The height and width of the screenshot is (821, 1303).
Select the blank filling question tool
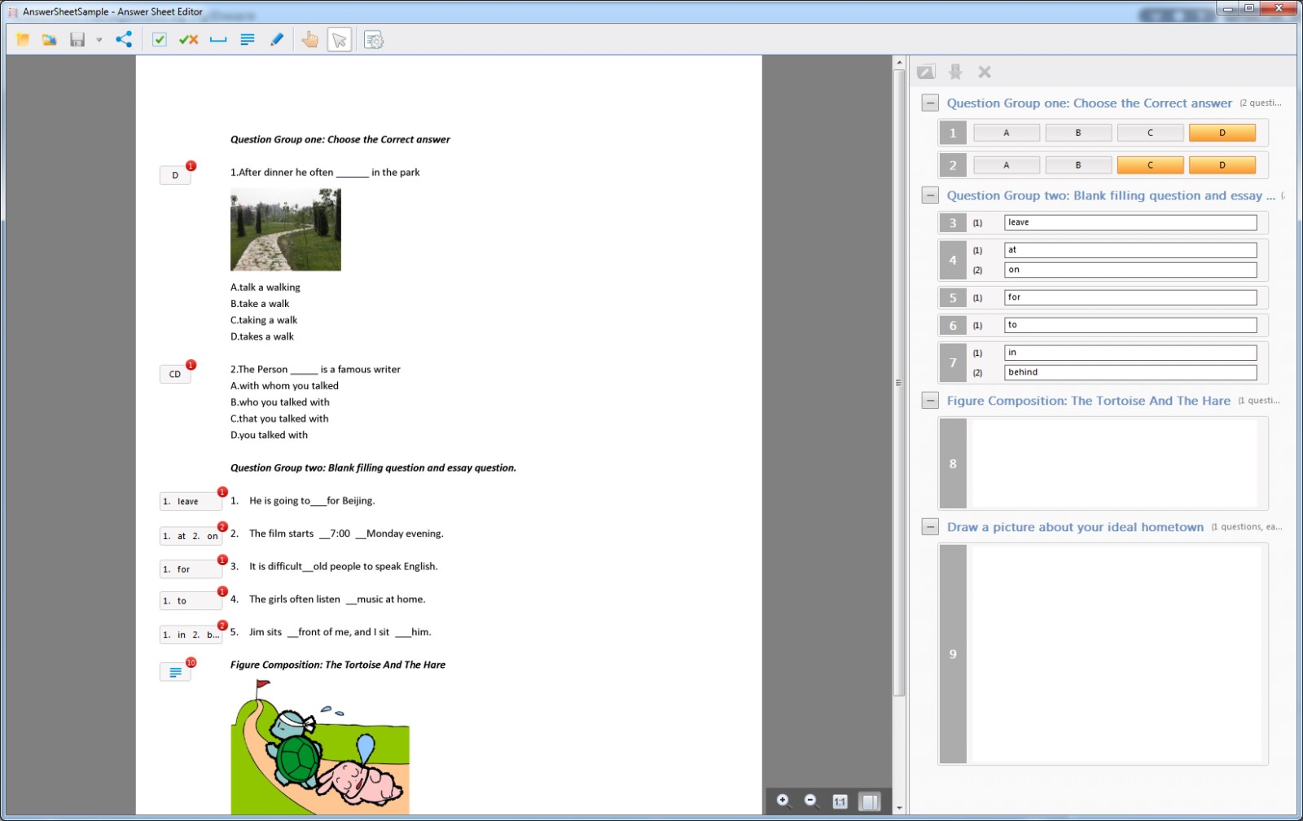click(x=217, y=39)
